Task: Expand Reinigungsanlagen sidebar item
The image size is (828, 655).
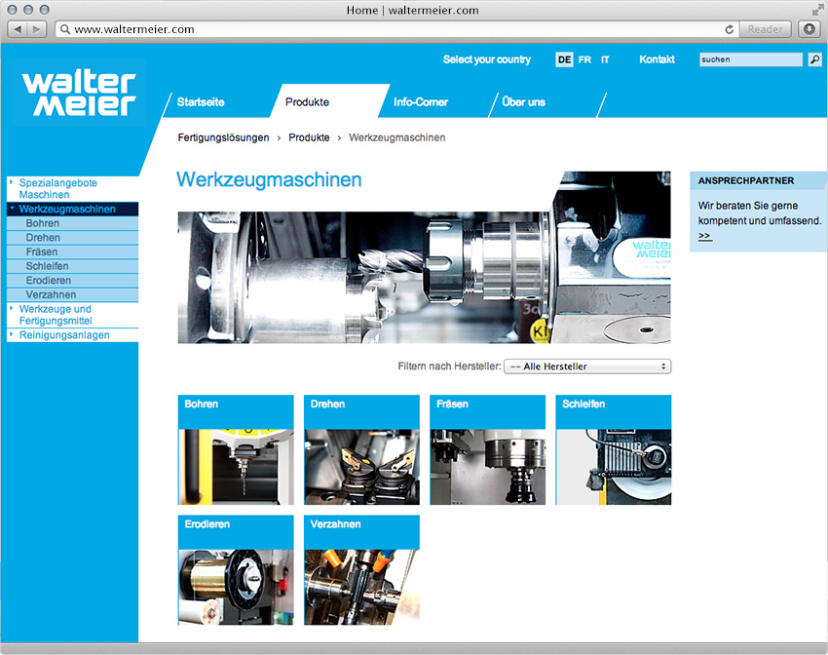Action: (x=72, y=335)
